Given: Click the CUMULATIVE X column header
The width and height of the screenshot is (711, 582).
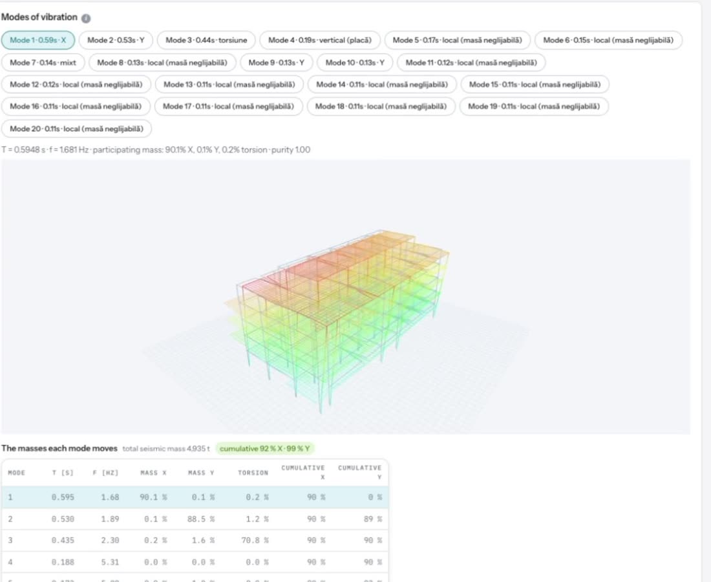Looking at the screenshot, I should pyautogui.click(x=303, y=472).
